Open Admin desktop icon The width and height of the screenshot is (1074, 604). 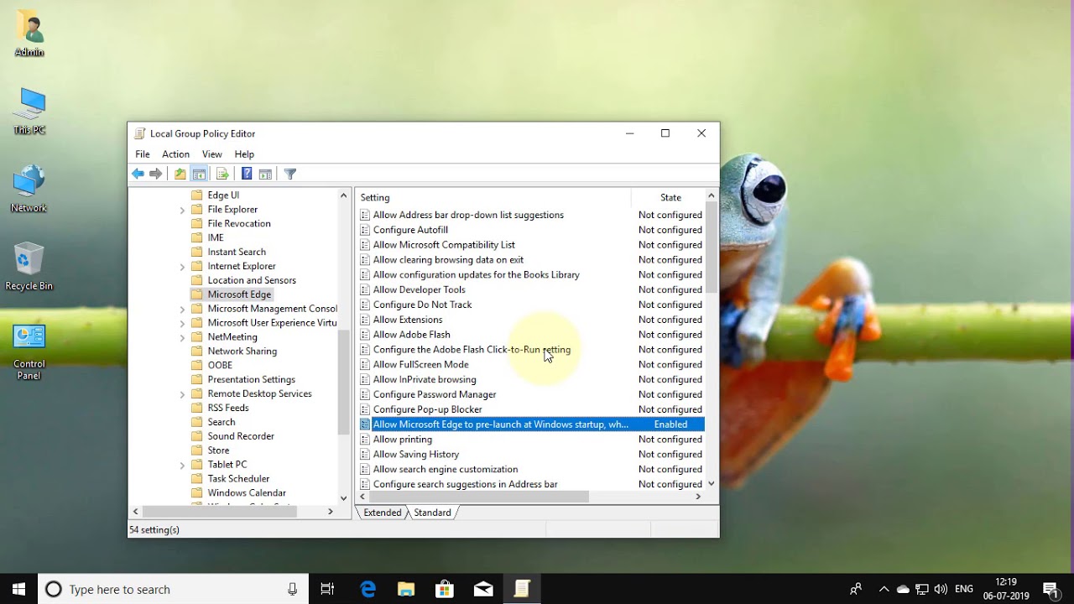pos(29,34)
